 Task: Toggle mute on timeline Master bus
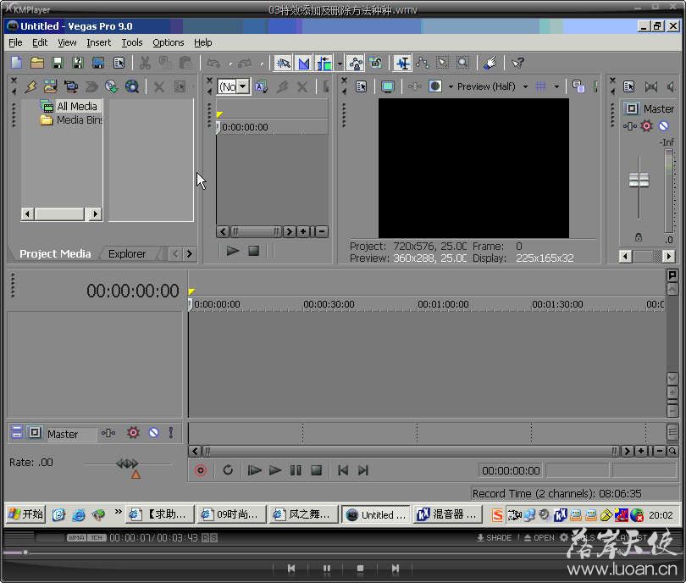pyautogui.click(x=153, y=433)
